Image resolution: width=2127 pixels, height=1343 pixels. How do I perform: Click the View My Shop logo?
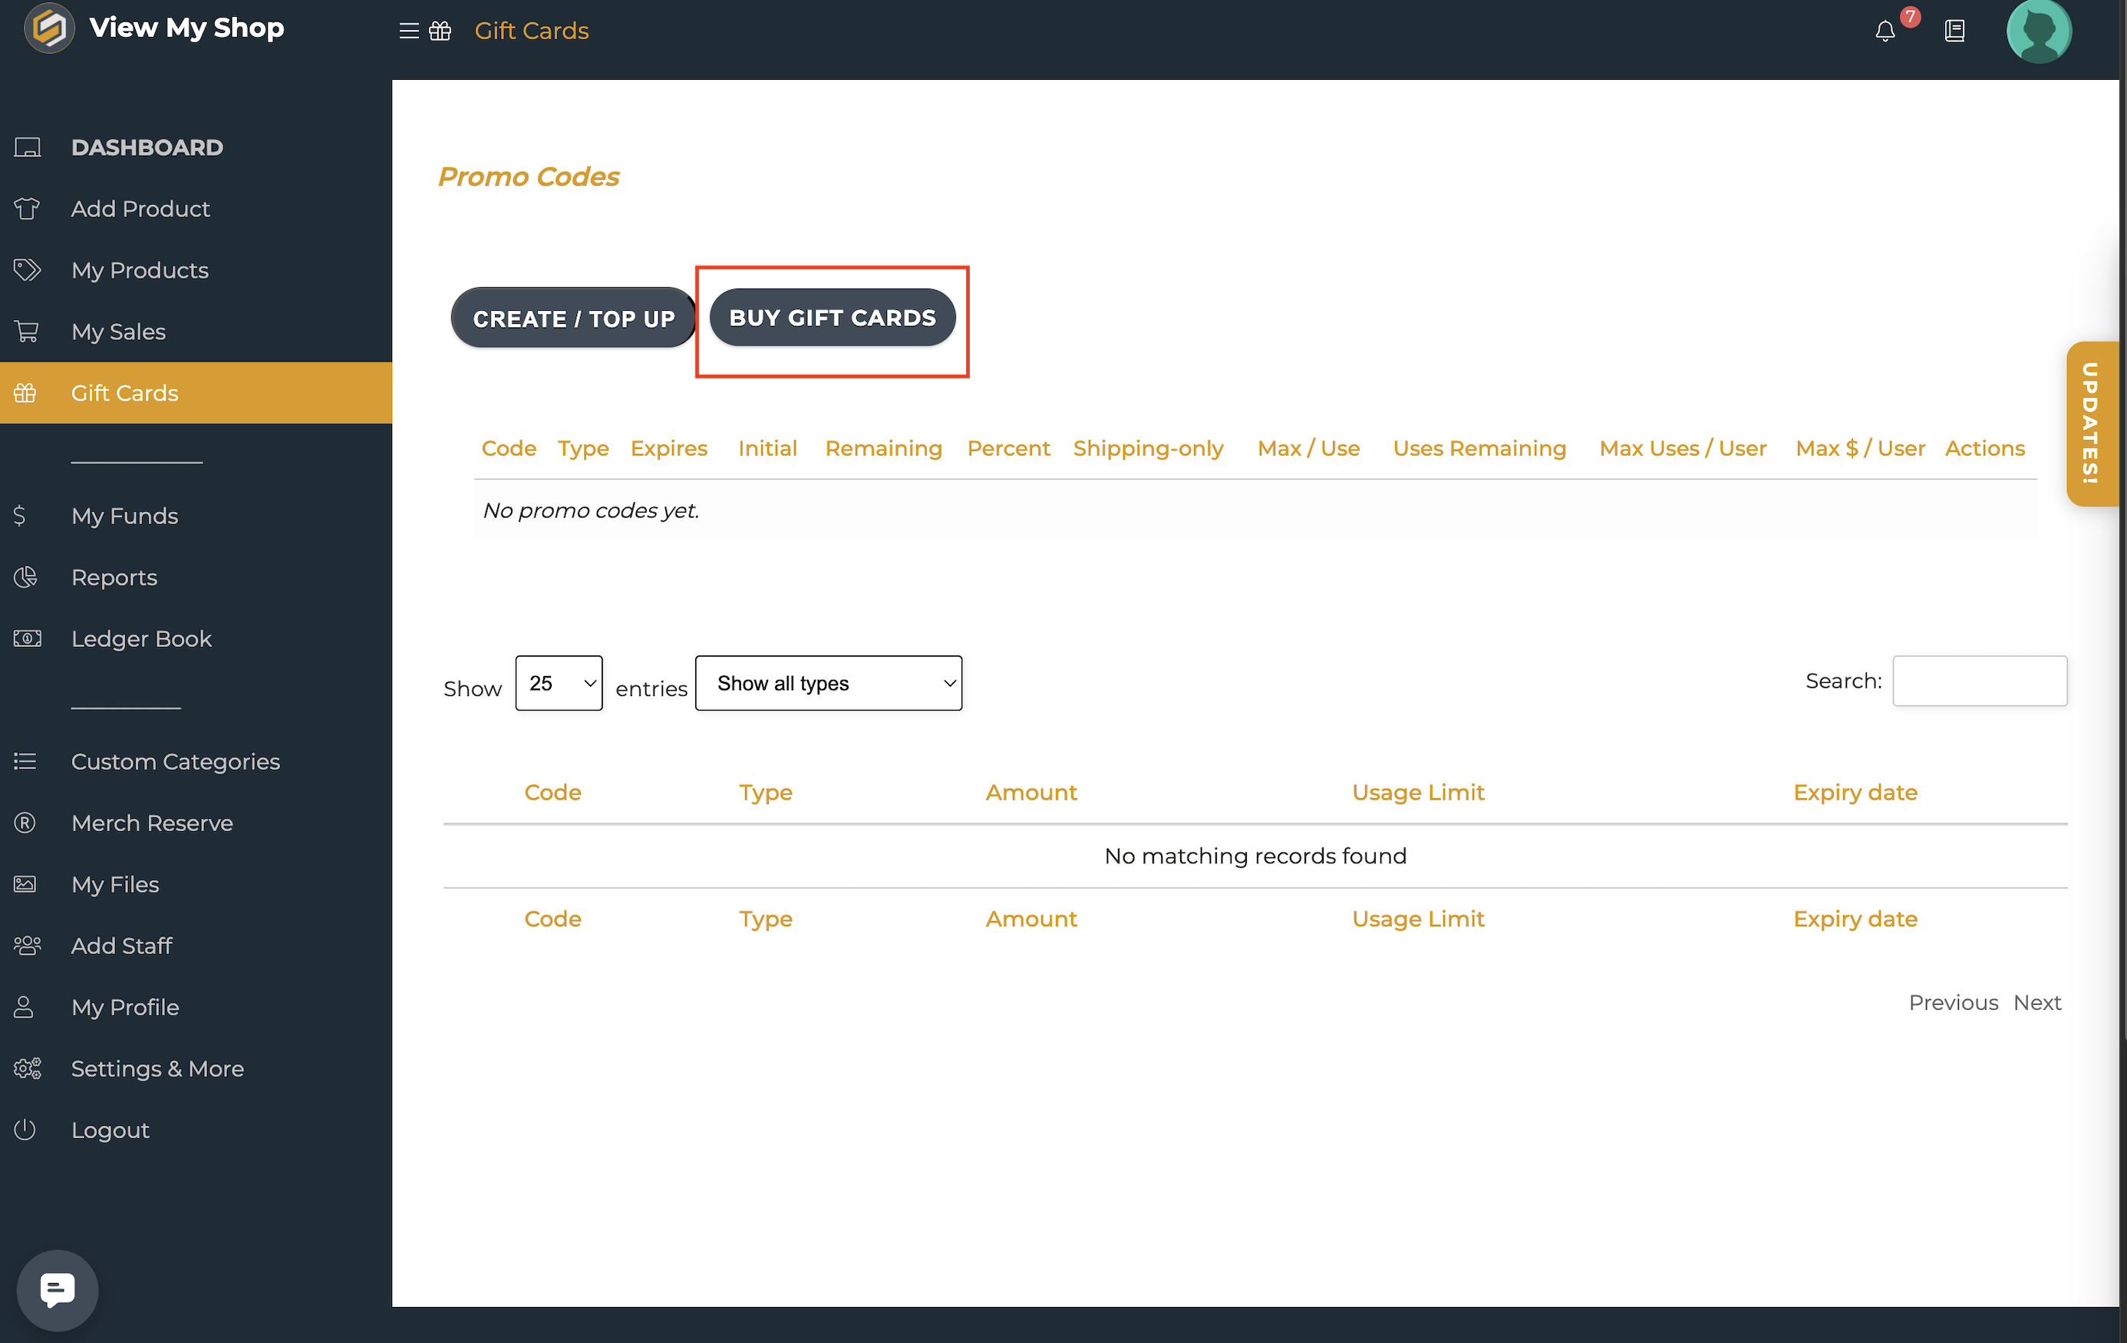49,28
